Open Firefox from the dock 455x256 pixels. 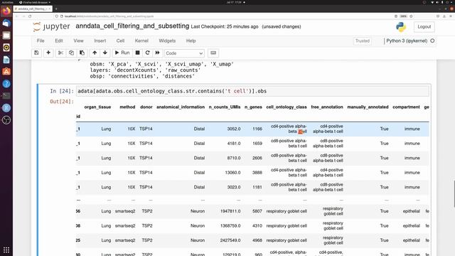pos(6,11)
